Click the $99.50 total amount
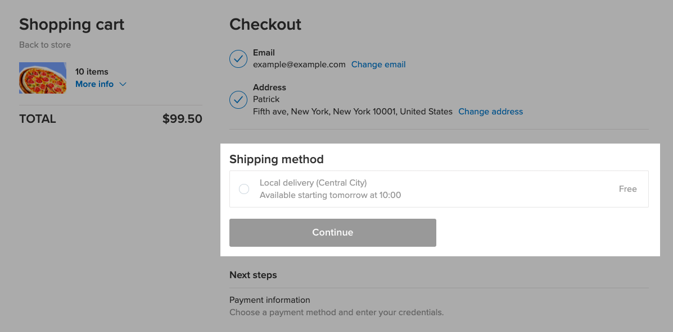The image size is (673, 332). click(182, 119)
